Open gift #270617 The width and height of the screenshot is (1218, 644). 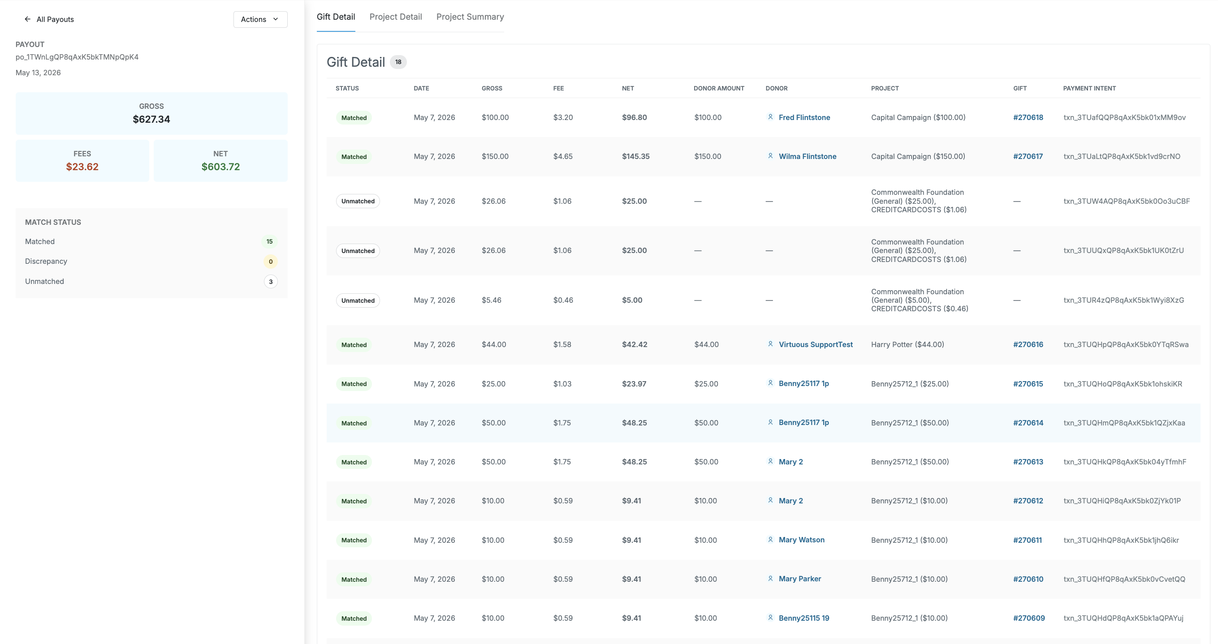coord(1028,156)
